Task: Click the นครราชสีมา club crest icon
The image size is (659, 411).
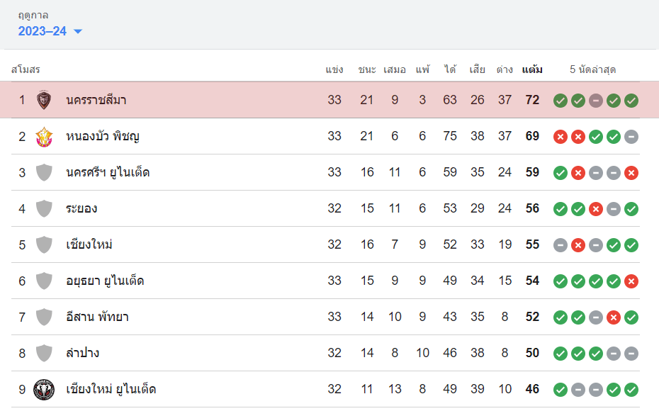Action: [x=44, y=101]
